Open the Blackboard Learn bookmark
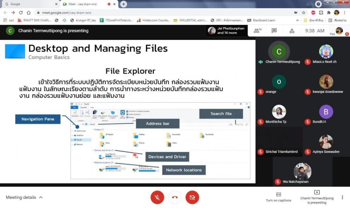The image size is (350, 208). point(261,20)
